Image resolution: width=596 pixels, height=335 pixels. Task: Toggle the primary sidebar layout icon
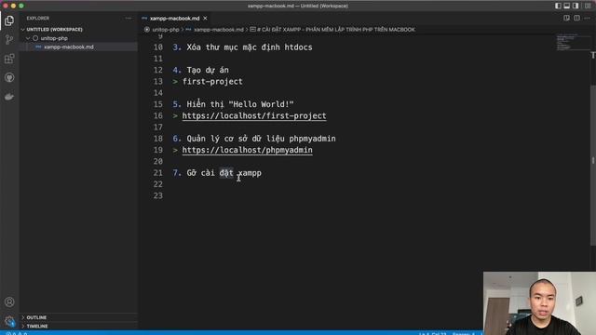(x=558, y=6)
